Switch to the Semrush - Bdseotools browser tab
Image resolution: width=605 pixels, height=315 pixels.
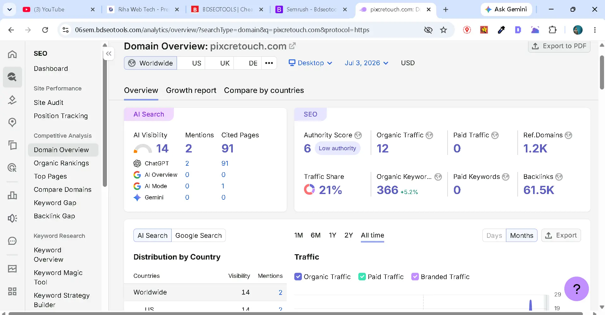coord(311,9)
